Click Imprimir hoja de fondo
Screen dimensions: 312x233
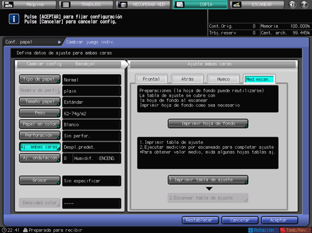[208, 123]
